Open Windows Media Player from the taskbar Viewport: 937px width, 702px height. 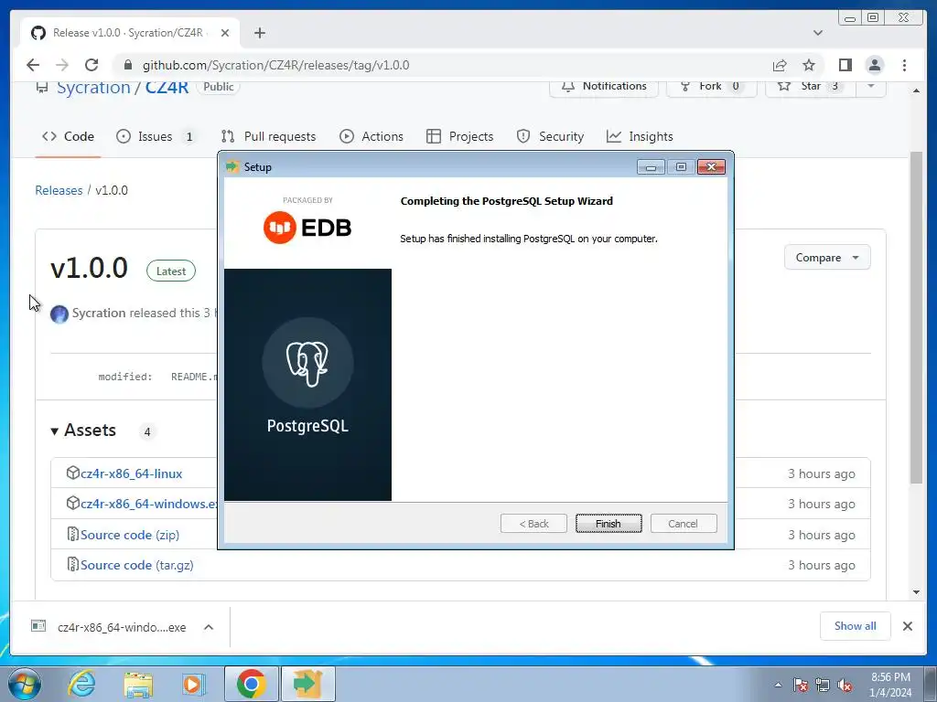tap(193, 684)
